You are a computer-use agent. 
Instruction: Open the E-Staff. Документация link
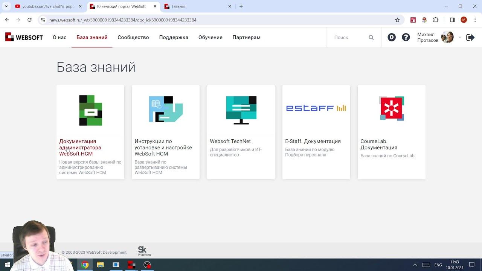click(x=313, y=142)
